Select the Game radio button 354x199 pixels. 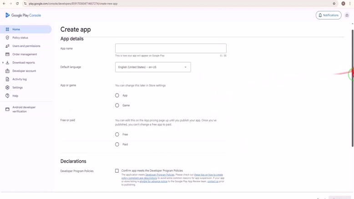117,105
